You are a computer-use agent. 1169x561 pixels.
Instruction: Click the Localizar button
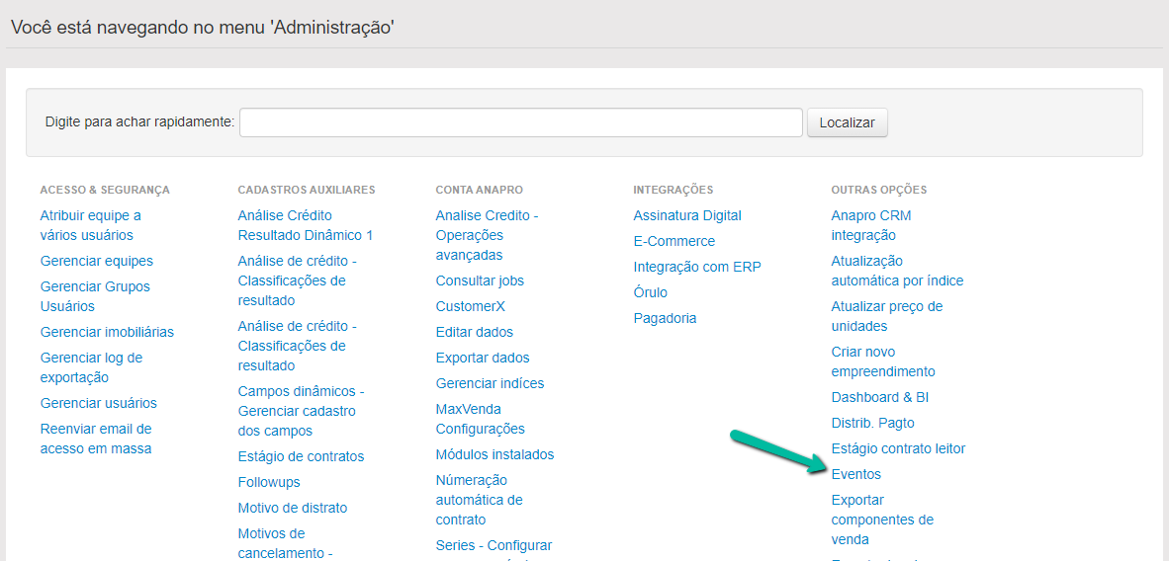(x=848, y=122)
